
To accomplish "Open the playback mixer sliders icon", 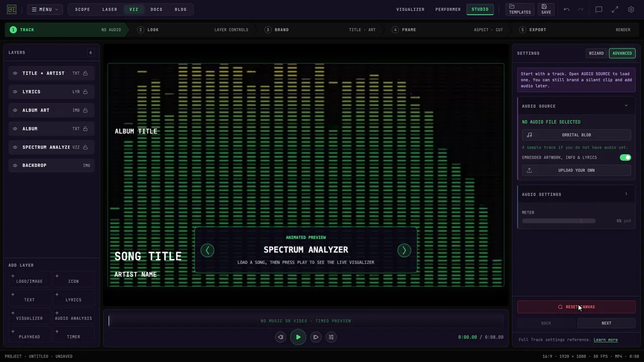I will point(331,337).
